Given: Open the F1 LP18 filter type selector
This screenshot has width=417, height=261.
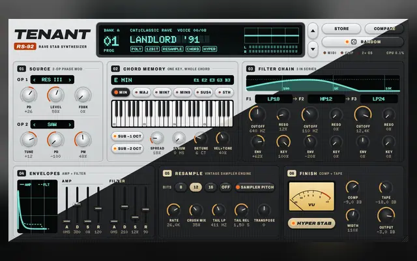Looking at the screenshot, I should (x=274, y=99).
